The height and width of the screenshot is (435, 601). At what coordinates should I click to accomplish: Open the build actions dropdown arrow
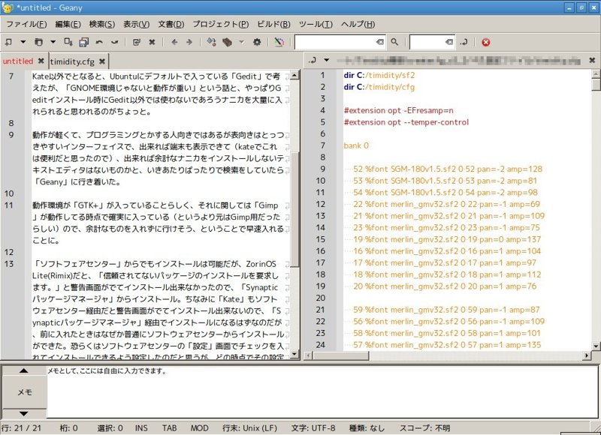click(241, 42)
